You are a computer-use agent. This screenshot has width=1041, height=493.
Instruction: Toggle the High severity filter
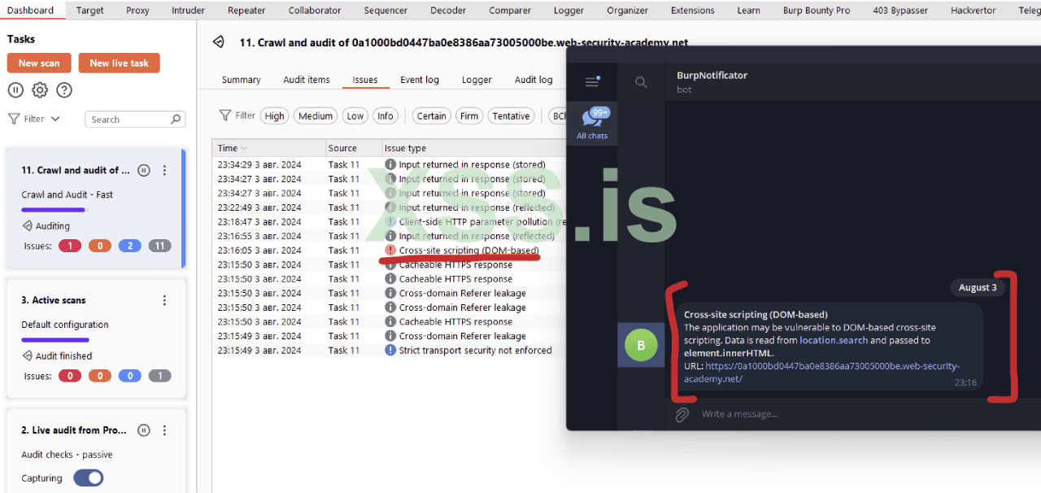click(275, 116)
